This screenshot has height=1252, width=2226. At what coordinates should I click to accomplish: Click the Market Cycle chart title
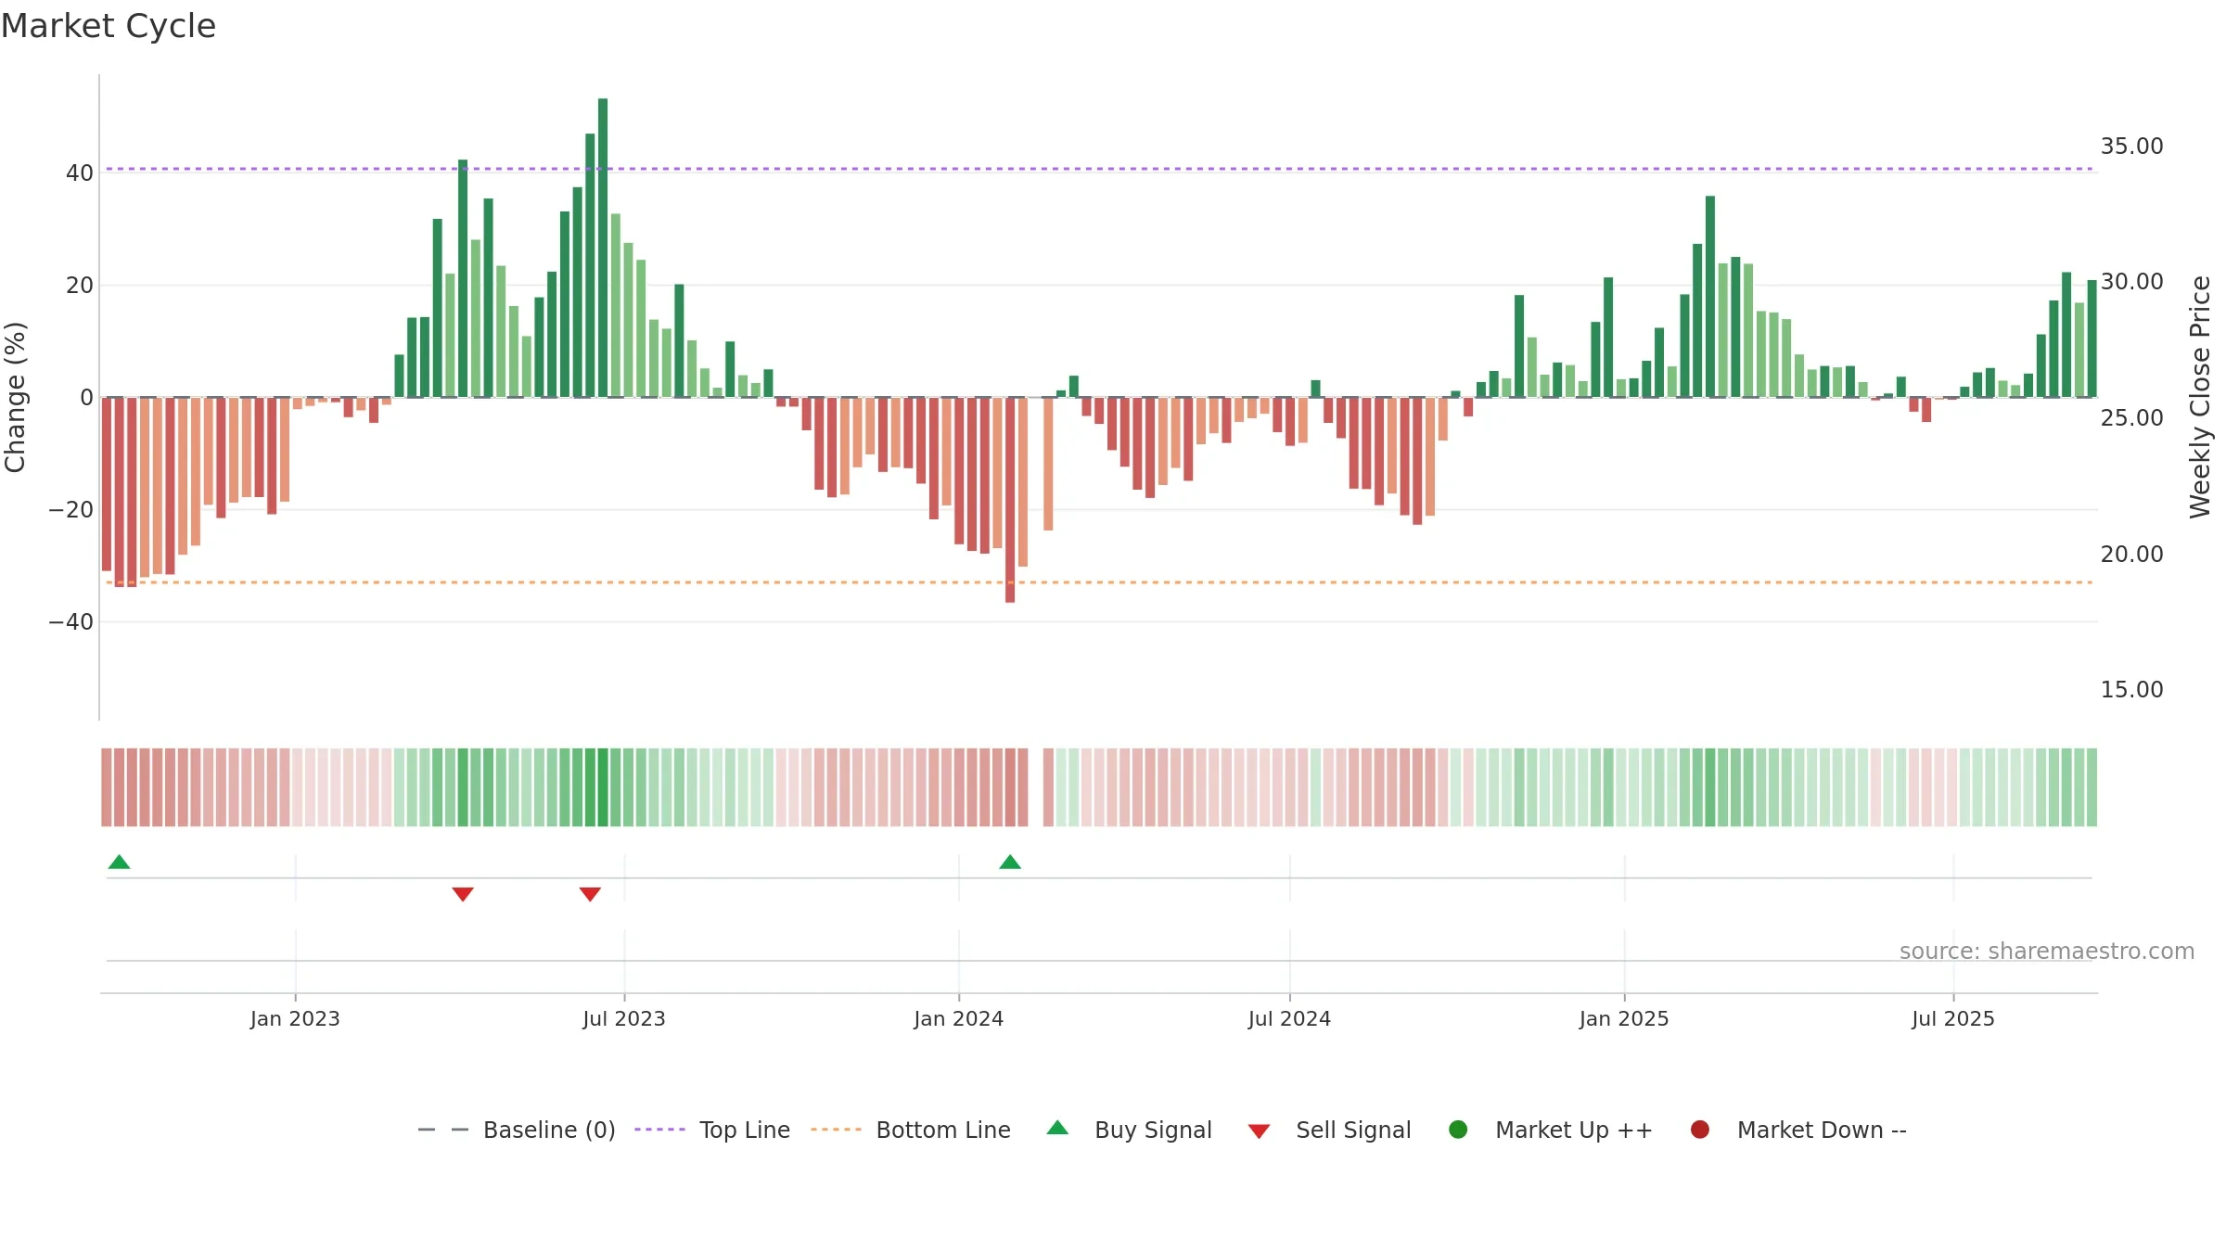[109, 26]
